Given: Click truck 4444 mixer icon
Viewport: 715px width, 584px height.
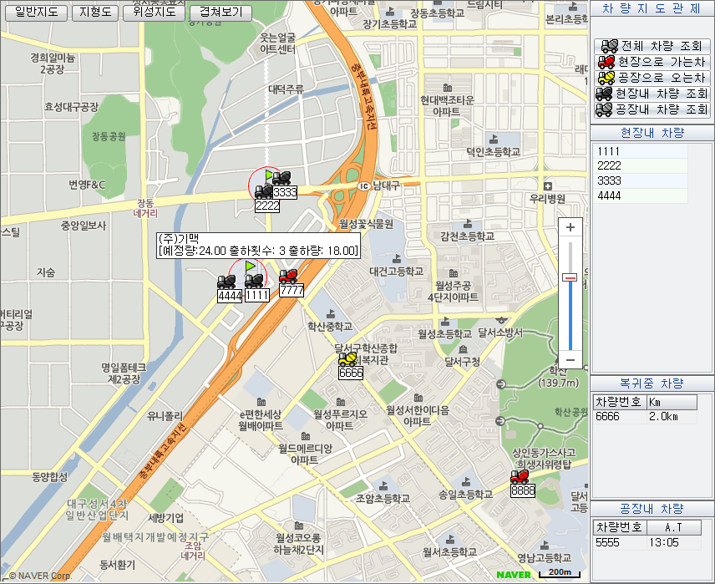Looking at the screenshot, I should [x=226, y=282].
